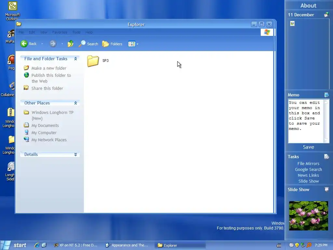Click the grayed Forward arrow icon
Image resolution: width=333 pixels, height=250 pixels.
coord(53,44)
